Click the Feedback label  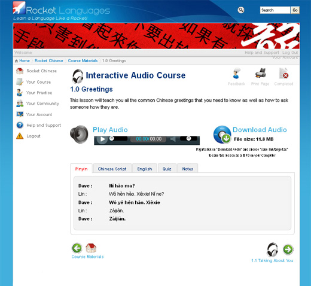coord(237,84)
